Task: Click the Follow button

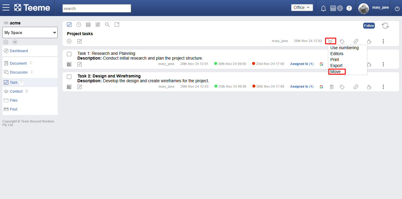Action: (369, 26)
